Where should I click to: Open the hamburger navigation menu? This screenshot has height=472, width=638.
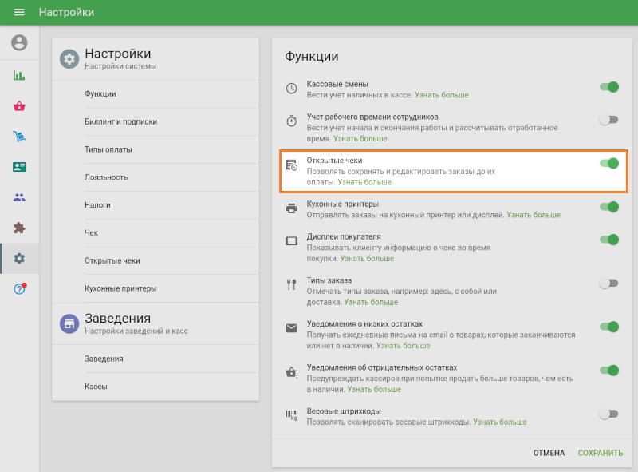pos(19,13)
